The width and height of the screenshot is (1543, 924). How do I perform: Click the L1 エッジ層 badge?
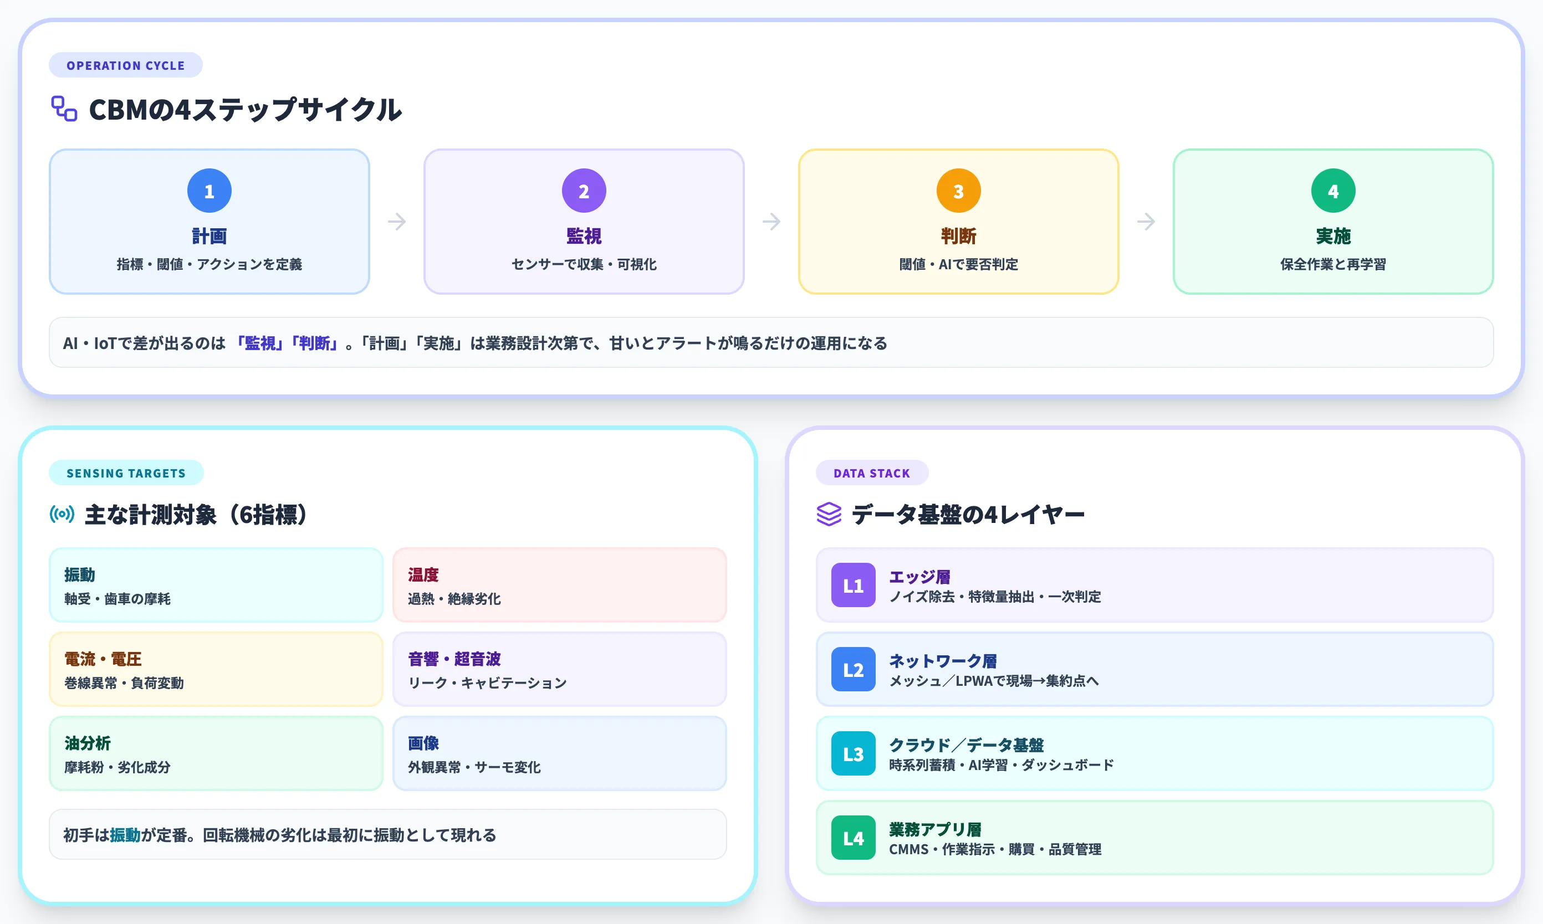click(853, 586)
